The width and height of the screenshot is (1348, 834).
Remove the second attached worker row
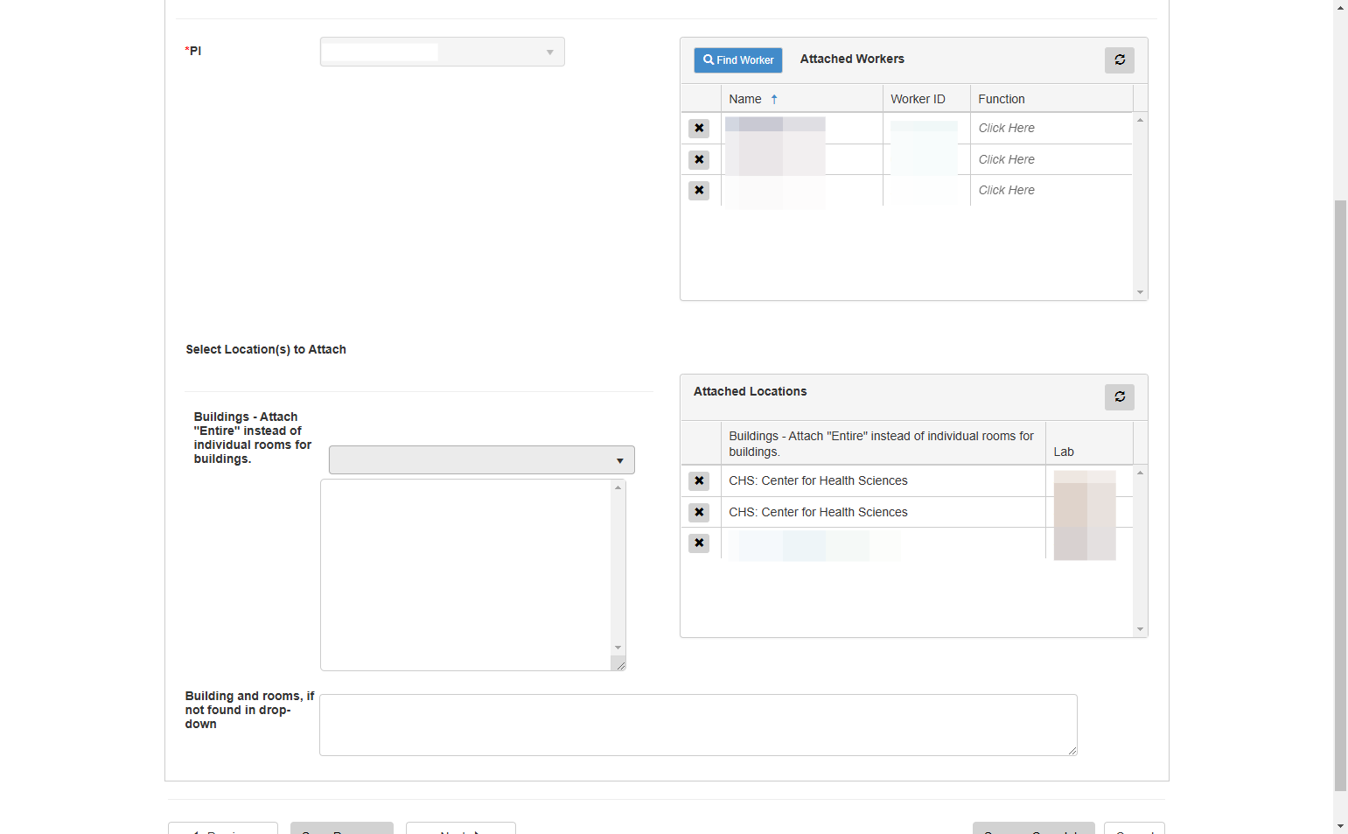[x=698, y=160]
